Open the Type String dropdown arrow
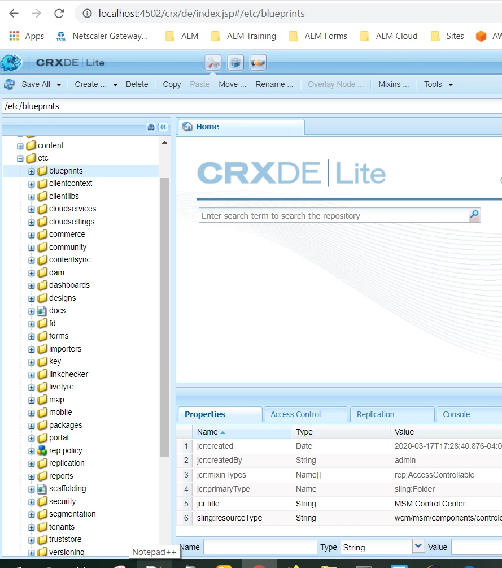 point(418,547)
